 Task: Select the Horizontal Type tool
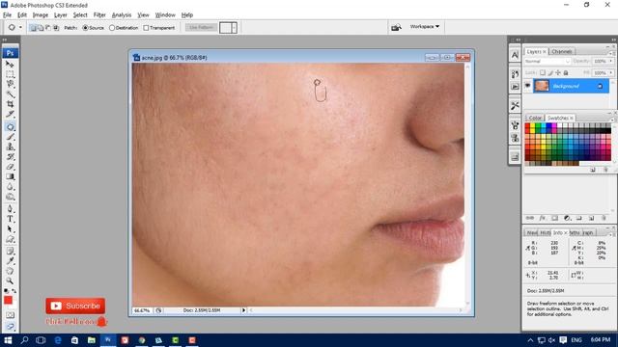(10, 219)
